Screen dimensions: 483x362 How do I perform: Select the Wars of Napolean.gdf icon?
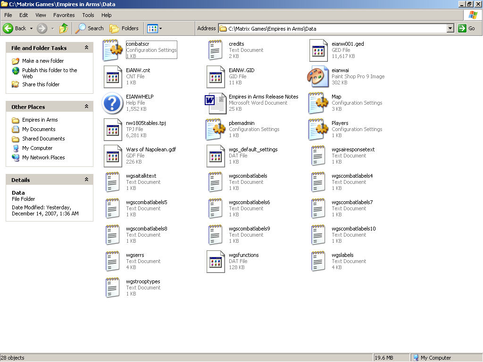(112, 156)
